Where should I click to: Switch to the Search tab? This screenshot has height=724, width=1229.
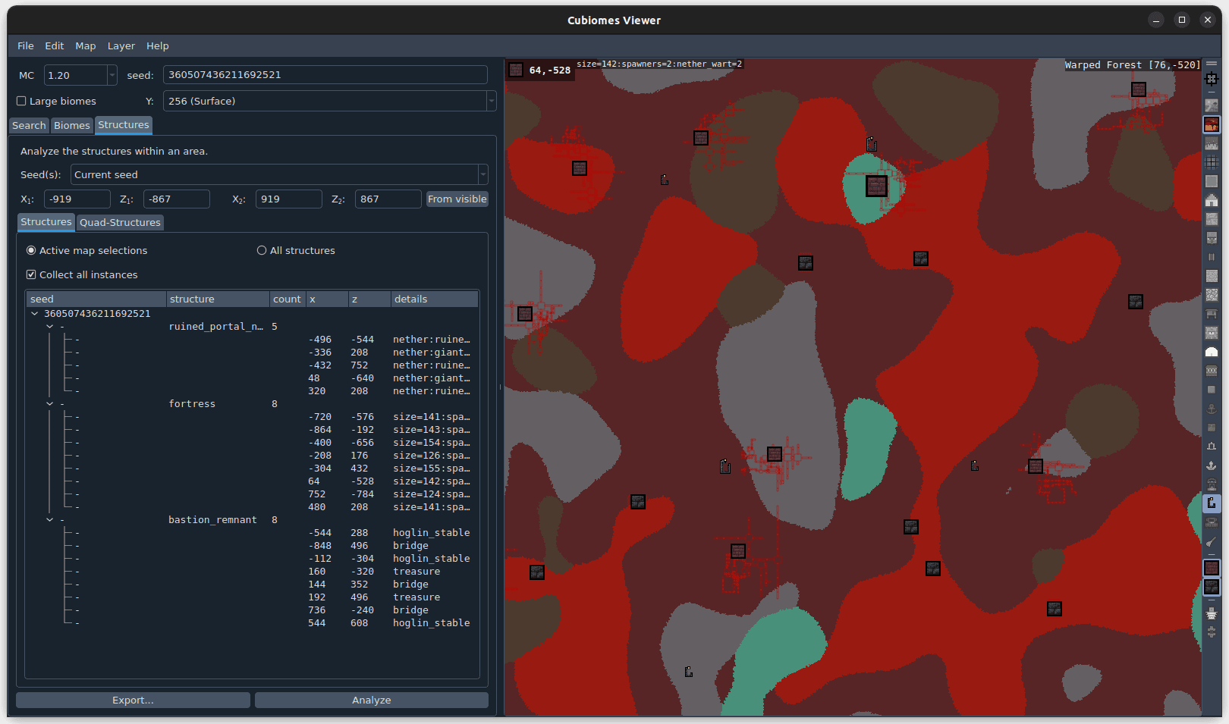[29, 125]
